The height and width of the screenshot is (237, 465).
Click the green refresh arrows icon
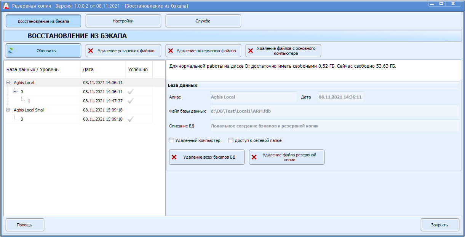(11, 51)
